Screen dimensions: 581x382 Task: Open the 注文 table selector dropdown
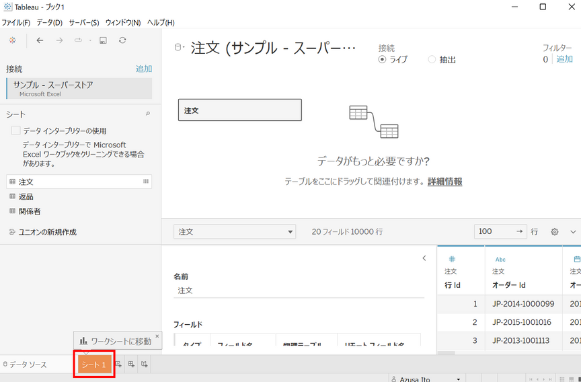pos(235,231)
